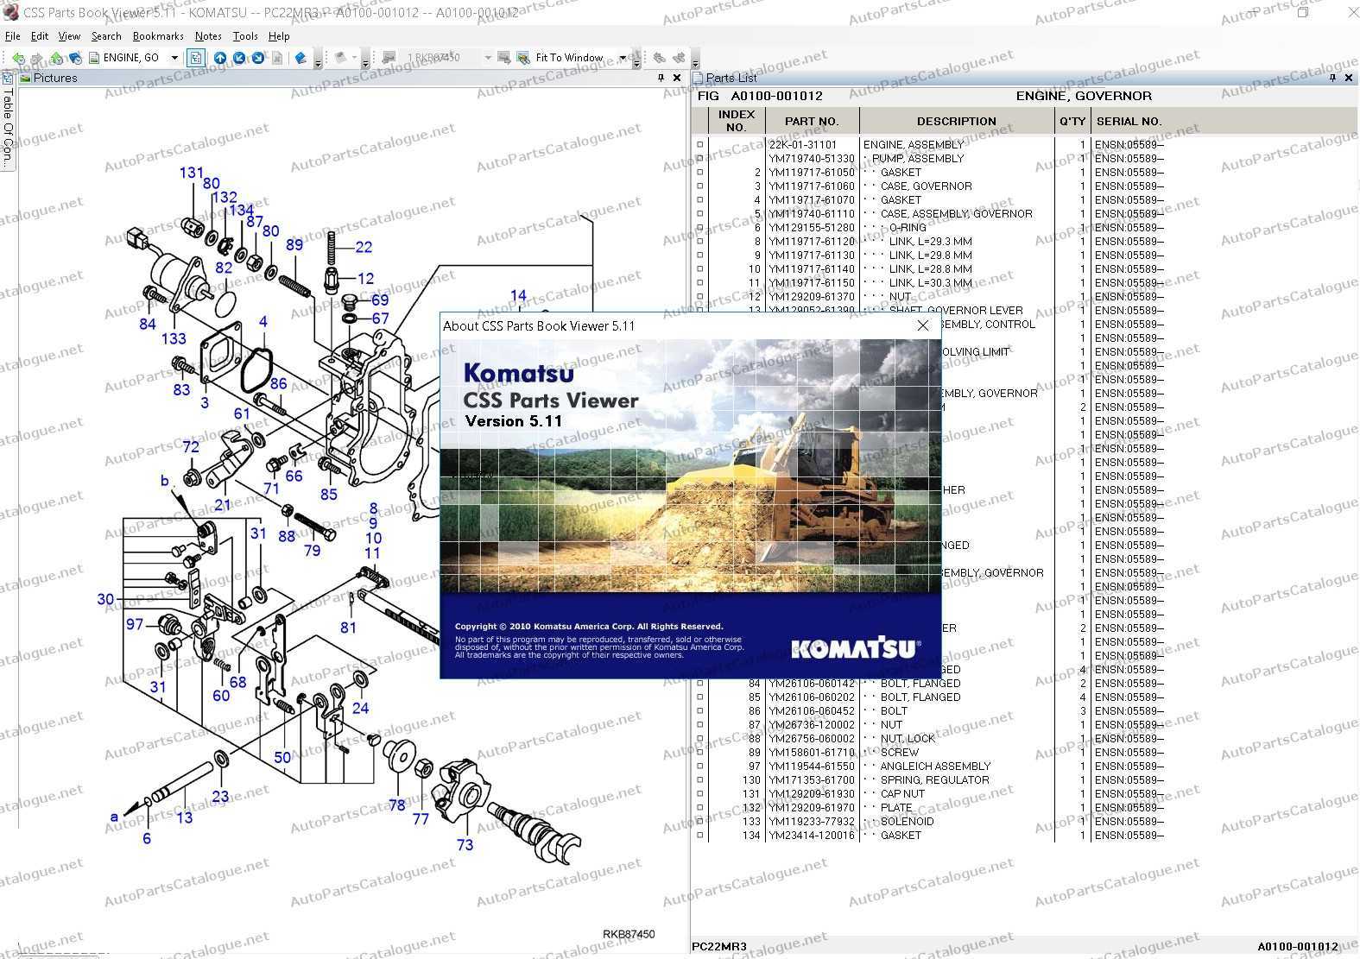Click the blue down-right arrow toolbar icon

pyautogui.click(x=257, y=58)
